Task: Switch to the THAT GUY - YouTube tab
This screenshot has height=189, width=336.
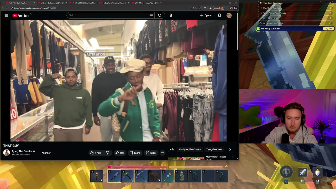Action: click(21, 3)
